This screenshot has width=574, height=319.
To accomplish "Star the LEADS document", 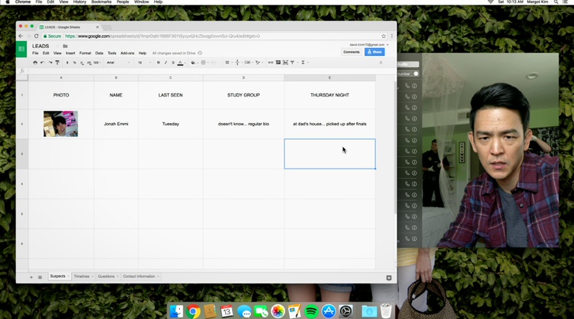I will pos(57,46).
